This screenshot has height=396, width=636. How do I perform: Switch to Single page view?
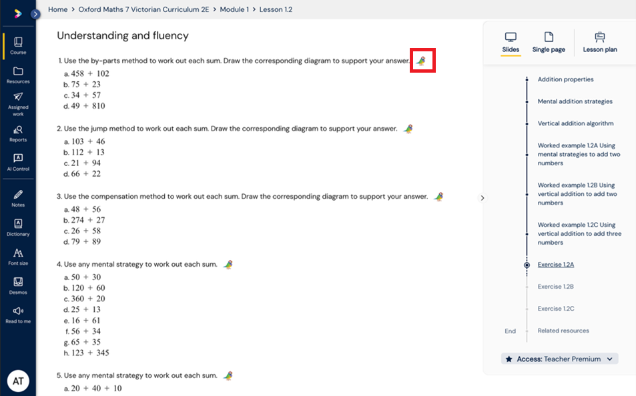click(x=549, y=43)
